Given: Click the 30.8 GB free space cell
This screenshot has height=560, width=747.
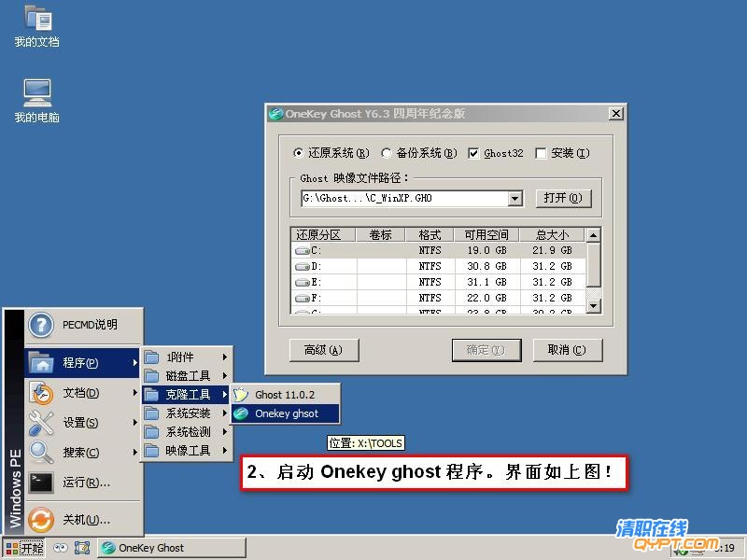Looking at the screenshot, I should [x=486, y=266].
